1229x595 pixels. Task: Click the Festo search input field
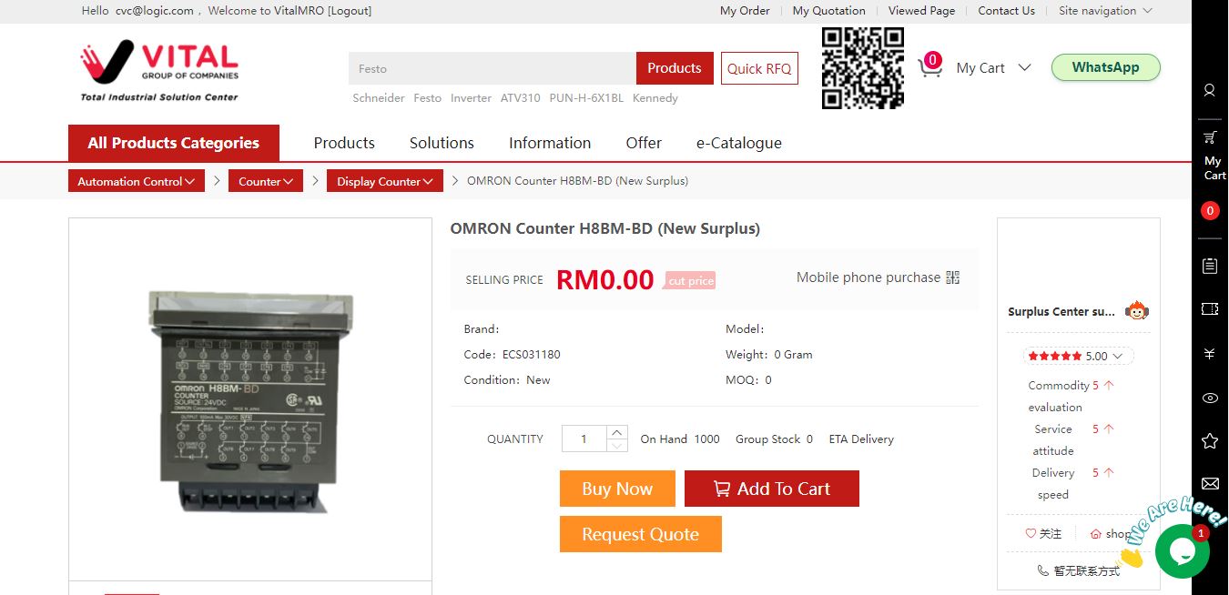tap(493, 68)
